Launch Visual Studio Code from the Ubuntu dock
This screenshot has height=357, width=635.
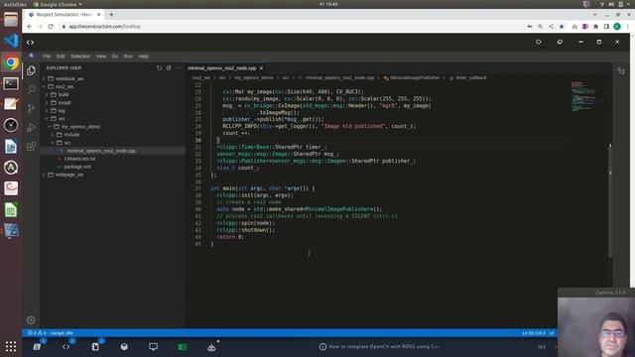tap(11, 41)
